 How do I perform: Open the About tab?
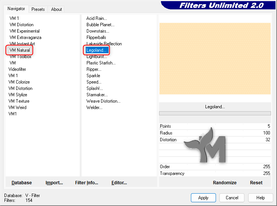(x=57, y=9)
